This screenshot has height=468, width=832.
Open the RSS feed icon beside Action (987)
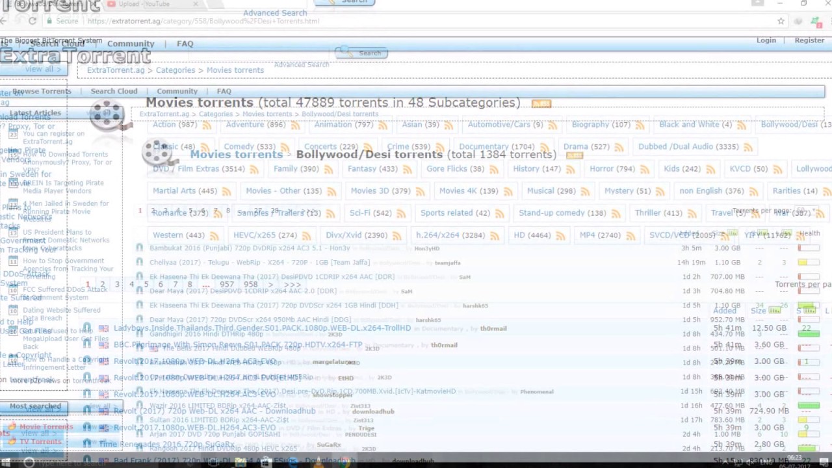[206, 125]
